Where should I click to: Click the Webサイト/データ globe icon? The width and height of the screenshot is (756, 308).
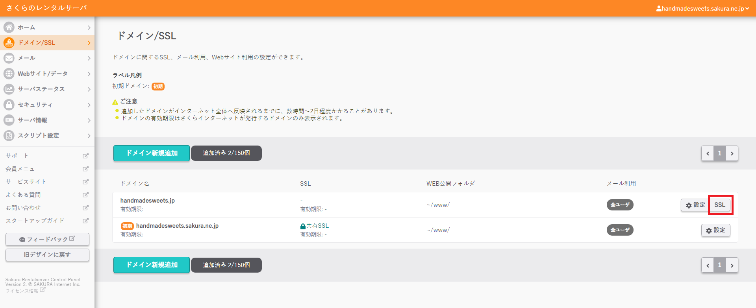click(x=9, y=74)
